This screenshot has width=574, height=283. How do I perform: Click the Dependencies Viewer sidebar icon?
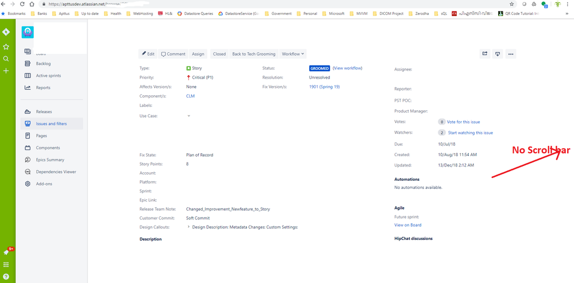click(28, 172)
